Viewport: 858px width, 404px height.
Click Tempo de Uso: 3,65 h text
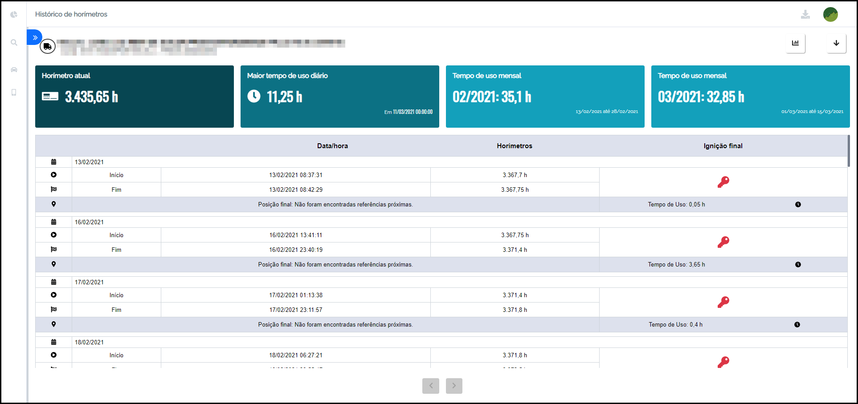[x=676, y=264]
